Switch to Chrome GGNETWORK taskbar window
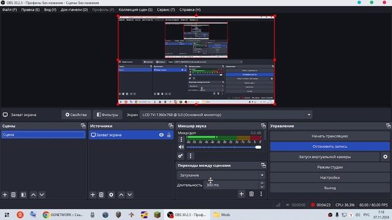The height and width of the screenshot is (220, 392). 62,215
